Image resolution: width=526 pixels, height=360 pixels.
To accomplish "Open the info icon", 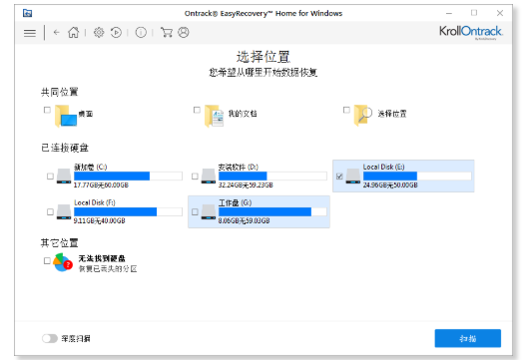I will 141,32.
